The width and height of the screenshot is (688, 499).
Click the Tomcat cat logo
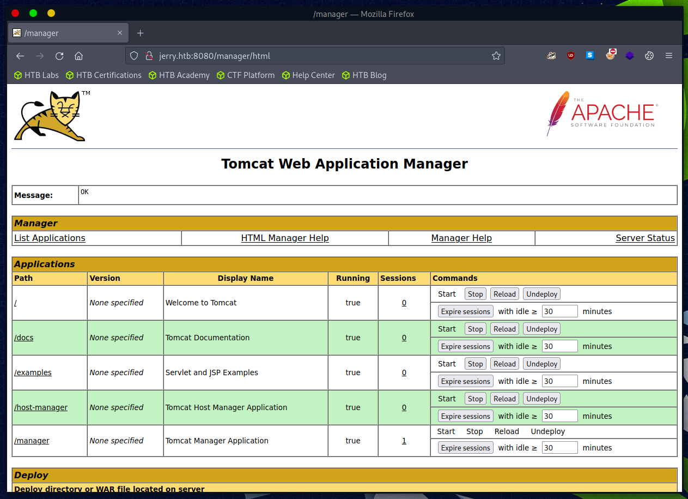click(x=52, y=116)
